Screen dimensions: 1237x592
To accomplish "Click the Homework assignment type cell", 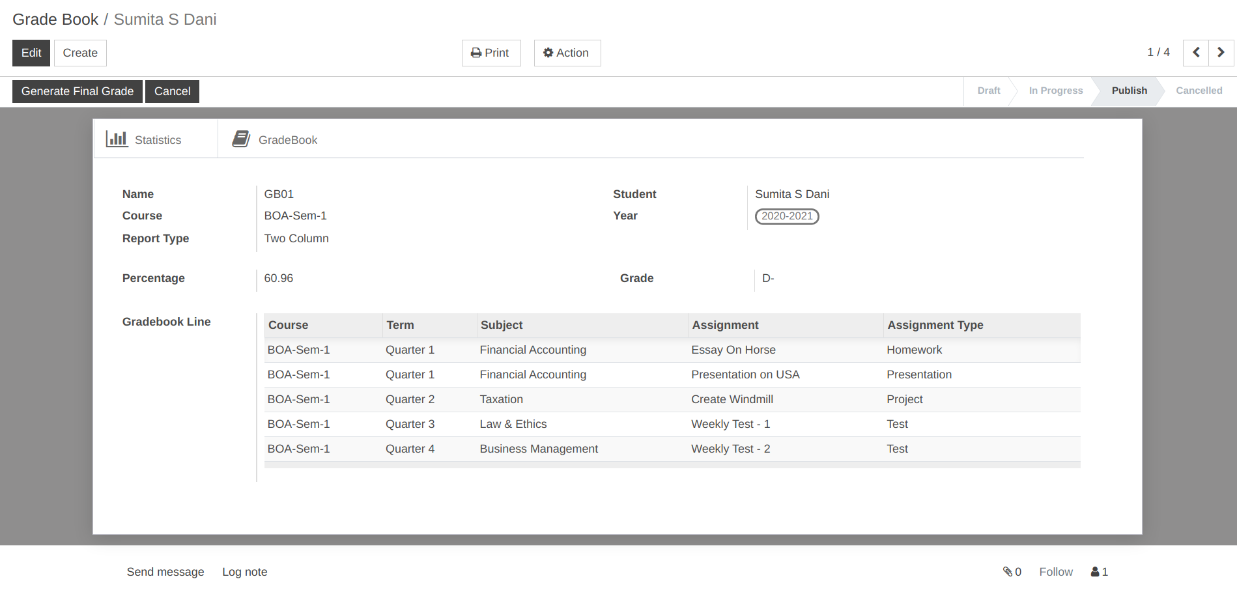I will point(982,350).
